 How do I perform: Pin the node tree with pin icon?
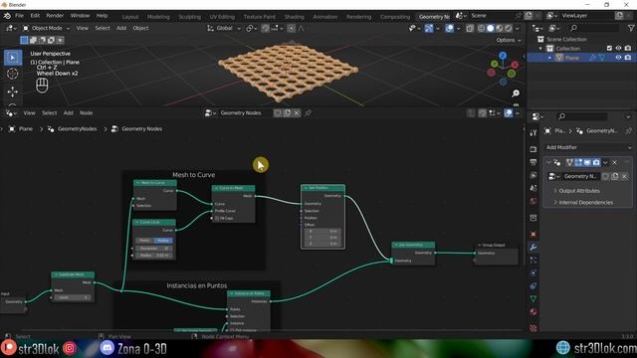click(308, 112)
